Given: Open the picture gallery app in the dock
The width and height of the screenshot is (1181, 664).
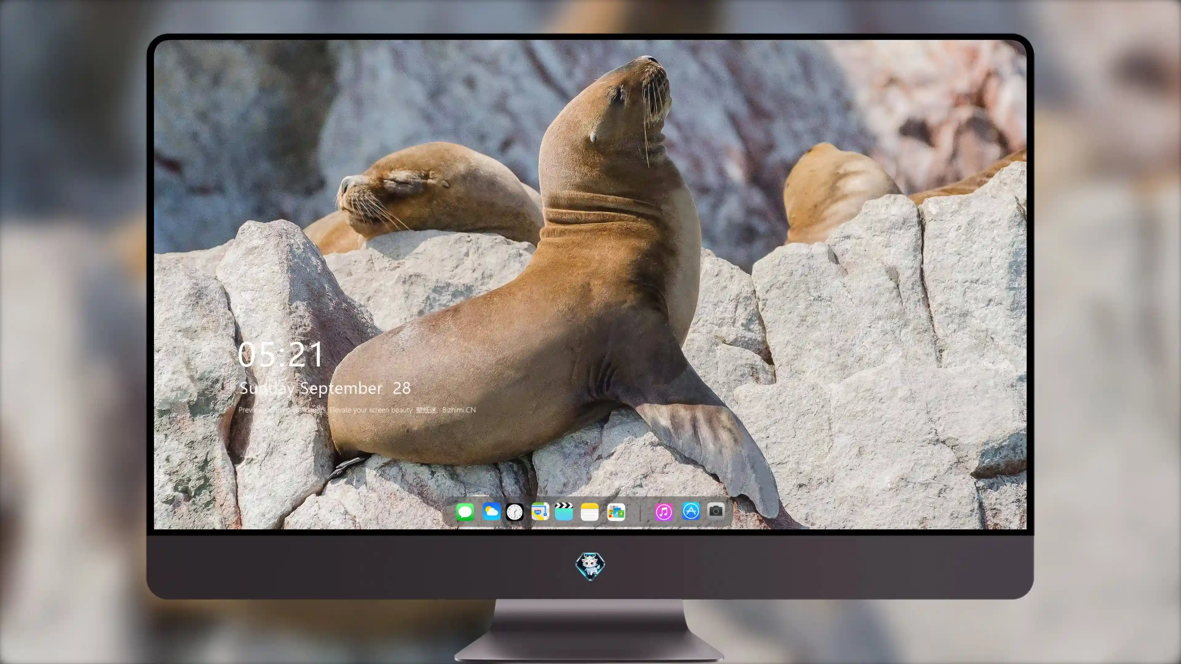Looking at the screenshot, I should pos(616,512).
